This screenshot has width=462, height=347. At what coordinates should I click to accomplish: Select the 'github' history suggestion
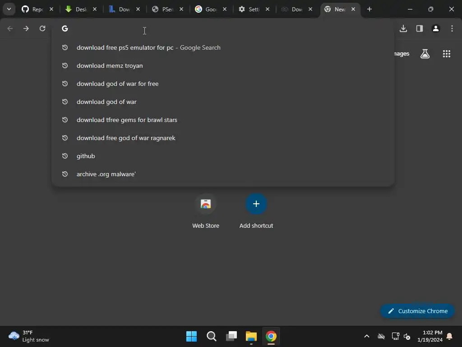pos(223,156)
